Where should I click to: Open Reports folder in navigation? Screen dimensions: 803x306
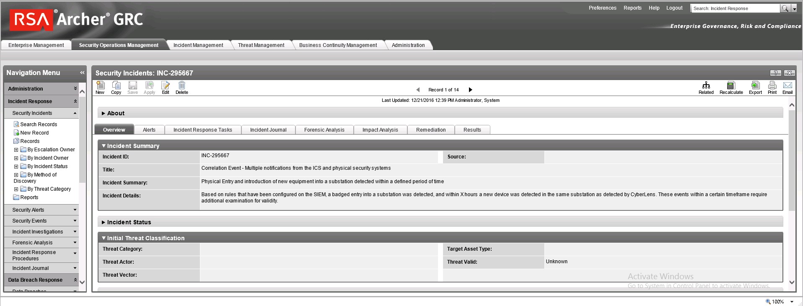click(x=29, y=197)
